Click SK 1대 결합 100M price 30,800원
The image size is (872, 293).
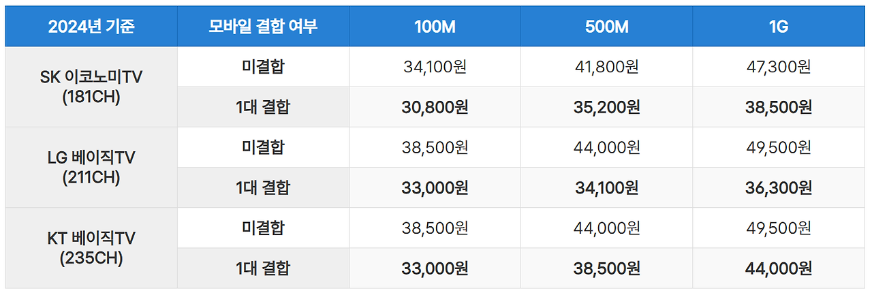tap(435, 107)
